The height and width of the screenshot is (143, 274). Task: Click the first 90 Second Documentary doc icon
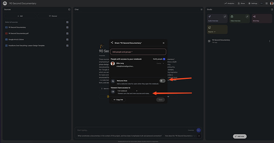[6, 27]
